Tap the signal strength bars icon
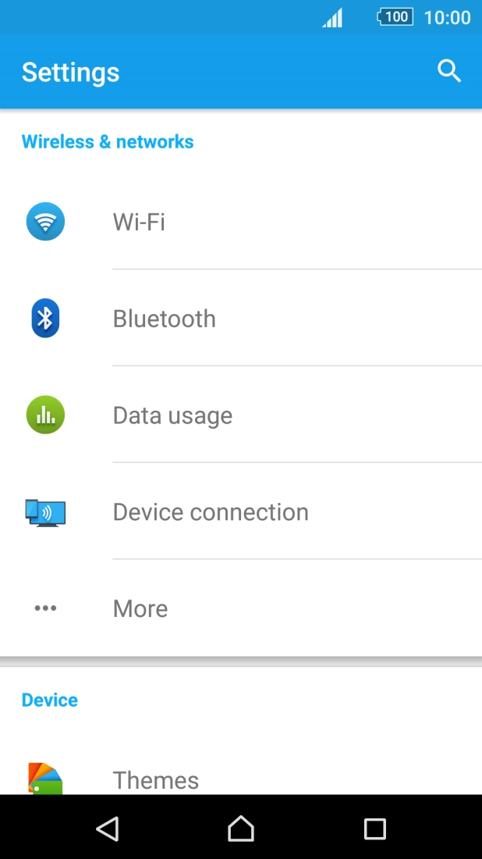Image resolution: width=482 pixels, height=859 pixels. click(x=331, y=17)
